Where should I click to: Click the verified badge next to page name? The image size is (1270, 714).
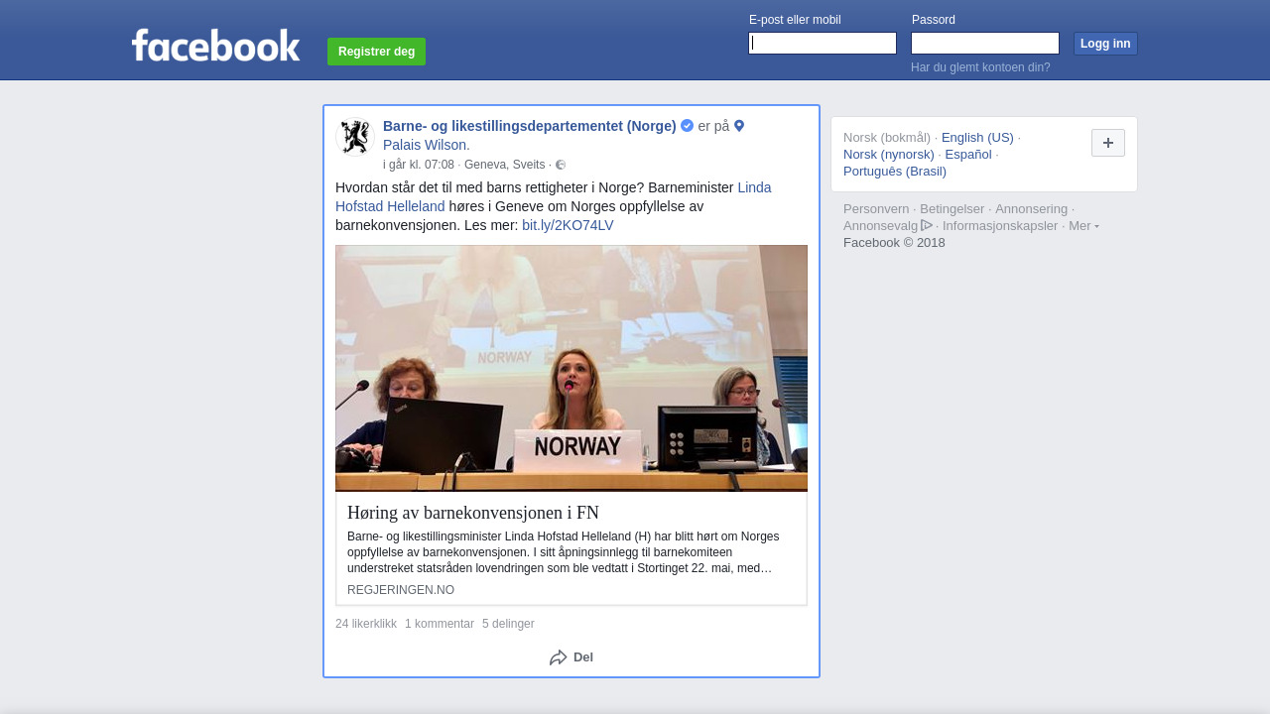coord(687,126)
